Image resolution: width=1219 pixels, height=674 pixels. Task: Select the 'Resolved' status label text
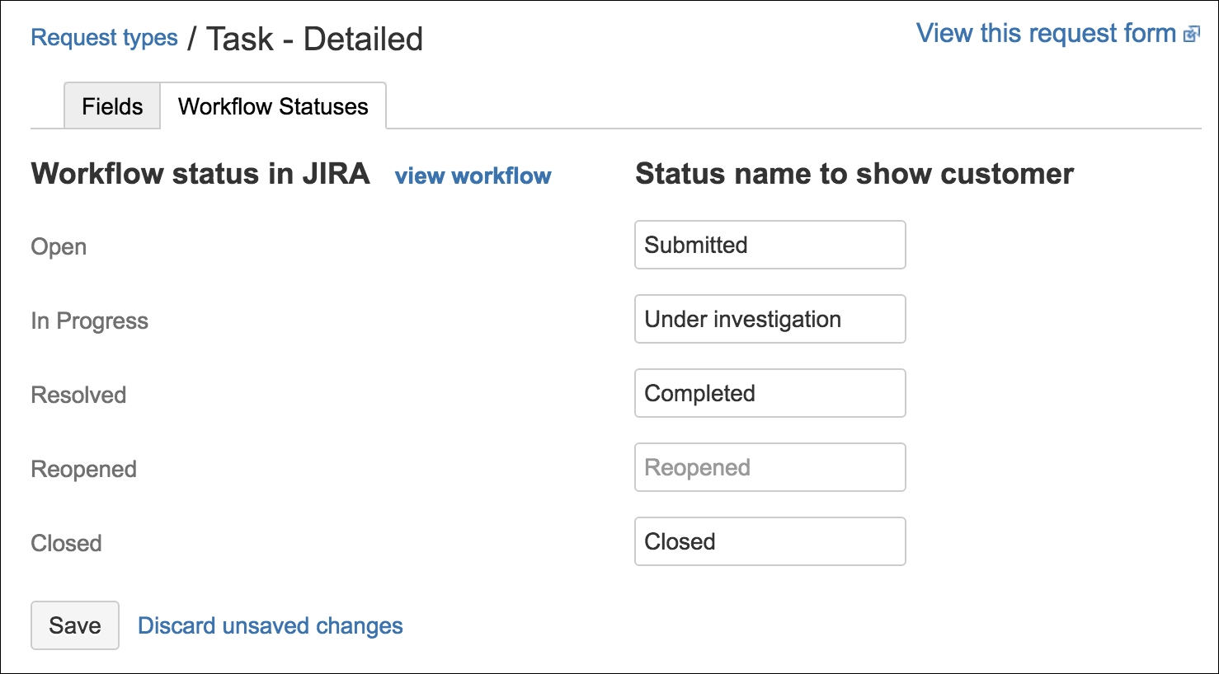coord(78,395)
